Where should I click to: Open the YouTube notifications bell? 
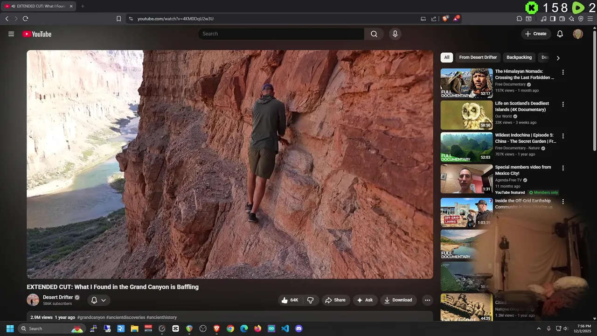tap(560, 34)
